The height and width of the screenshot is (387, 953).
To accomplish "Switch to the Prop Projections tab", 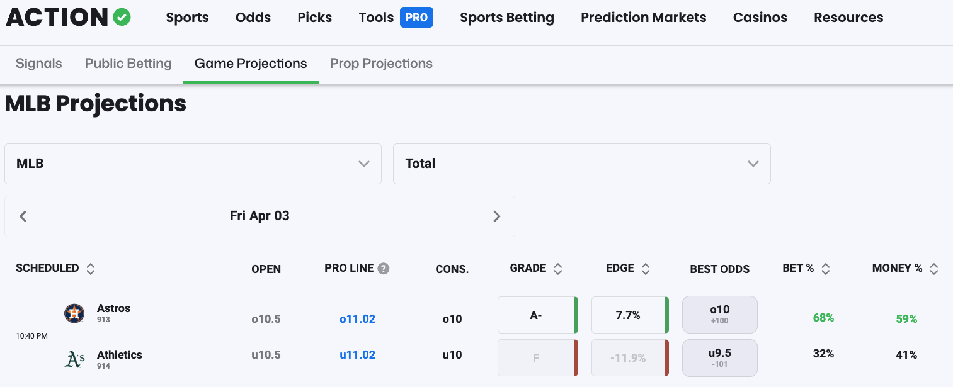I will 381,64.
